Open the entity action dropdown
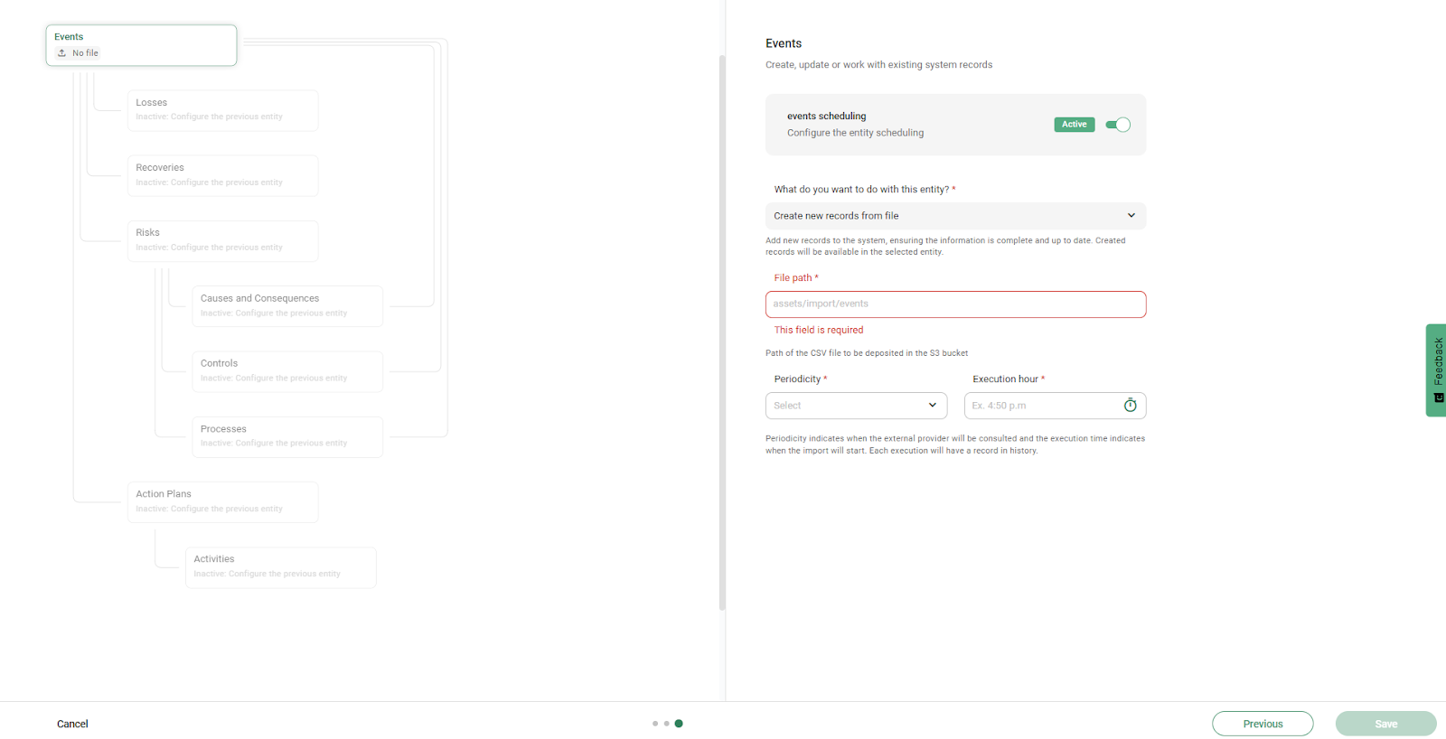This screenshot has height=739, width=1446. coord(955,216)
